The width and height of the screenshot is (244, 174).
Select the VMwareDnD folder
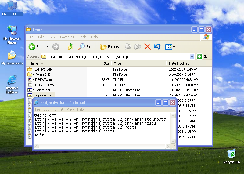(x=39, y=74)
